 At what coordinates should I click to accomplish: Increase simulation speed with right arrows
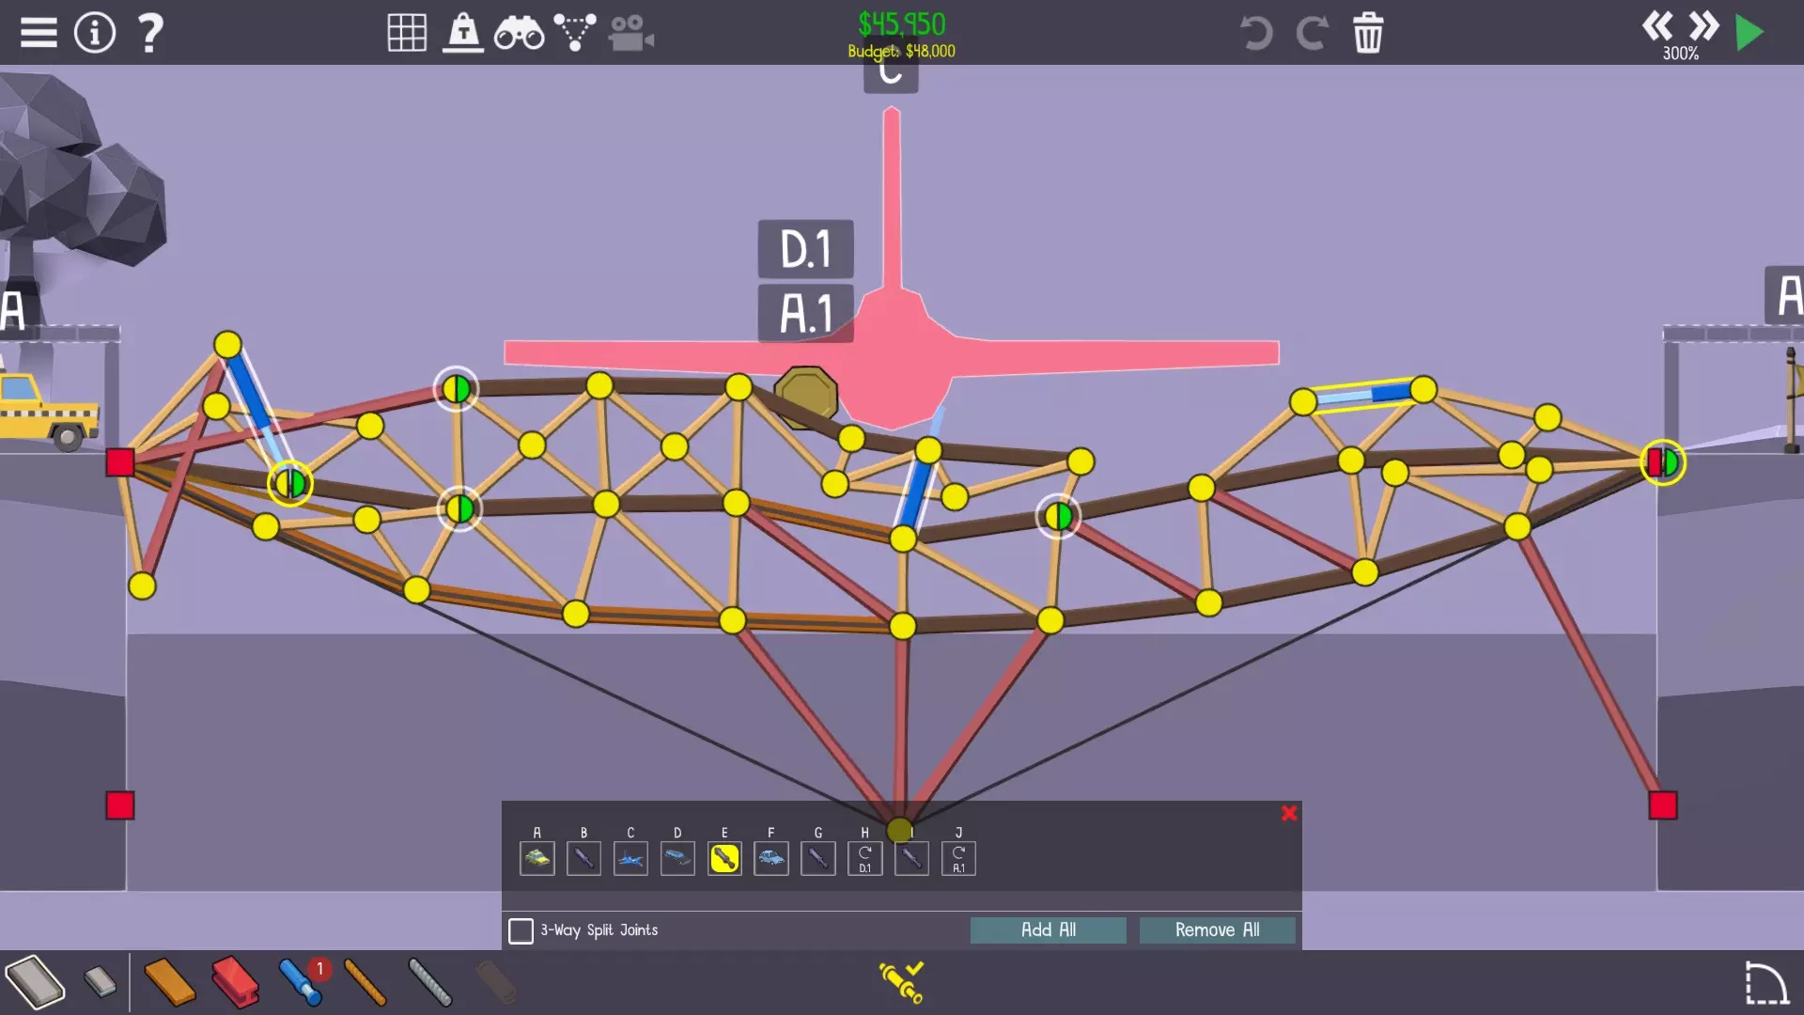tap(1703, 25)
